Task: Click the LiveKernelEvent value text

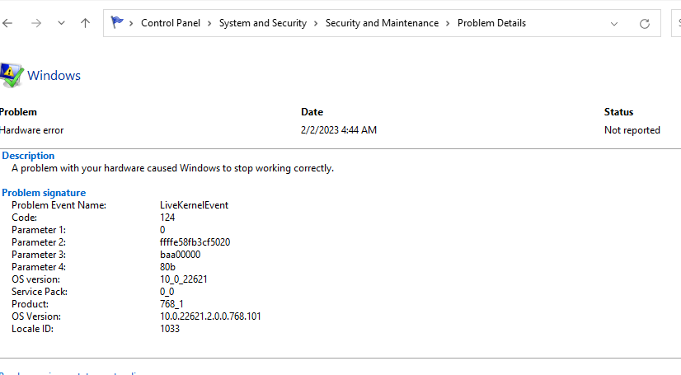Action: 194,205
